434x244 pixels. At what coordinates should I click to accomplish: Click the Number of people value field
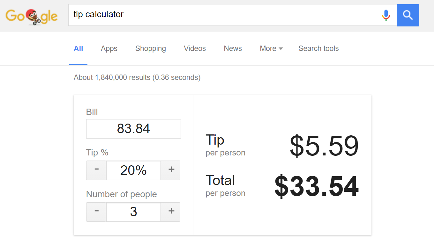(133, 212)
